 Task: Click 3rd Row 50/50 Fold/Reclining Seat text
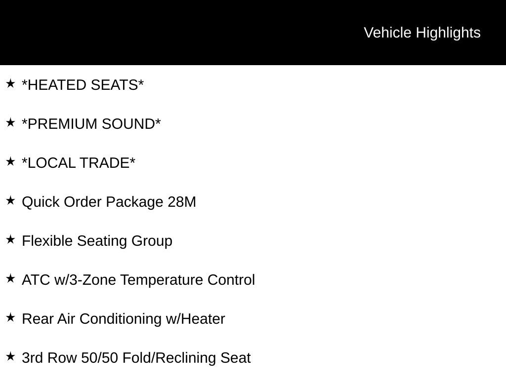tap(136, 358)
